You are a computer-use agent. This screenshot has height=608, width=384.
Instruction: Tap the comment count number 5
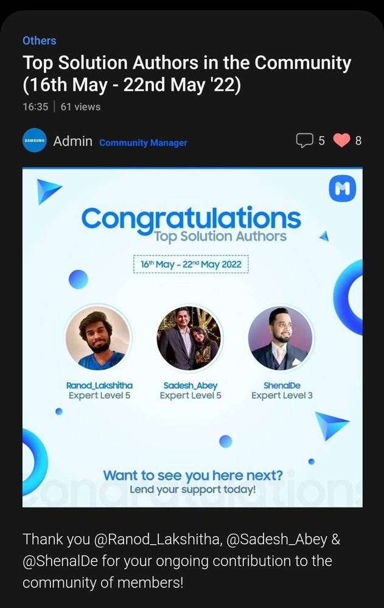coord(321,141)
